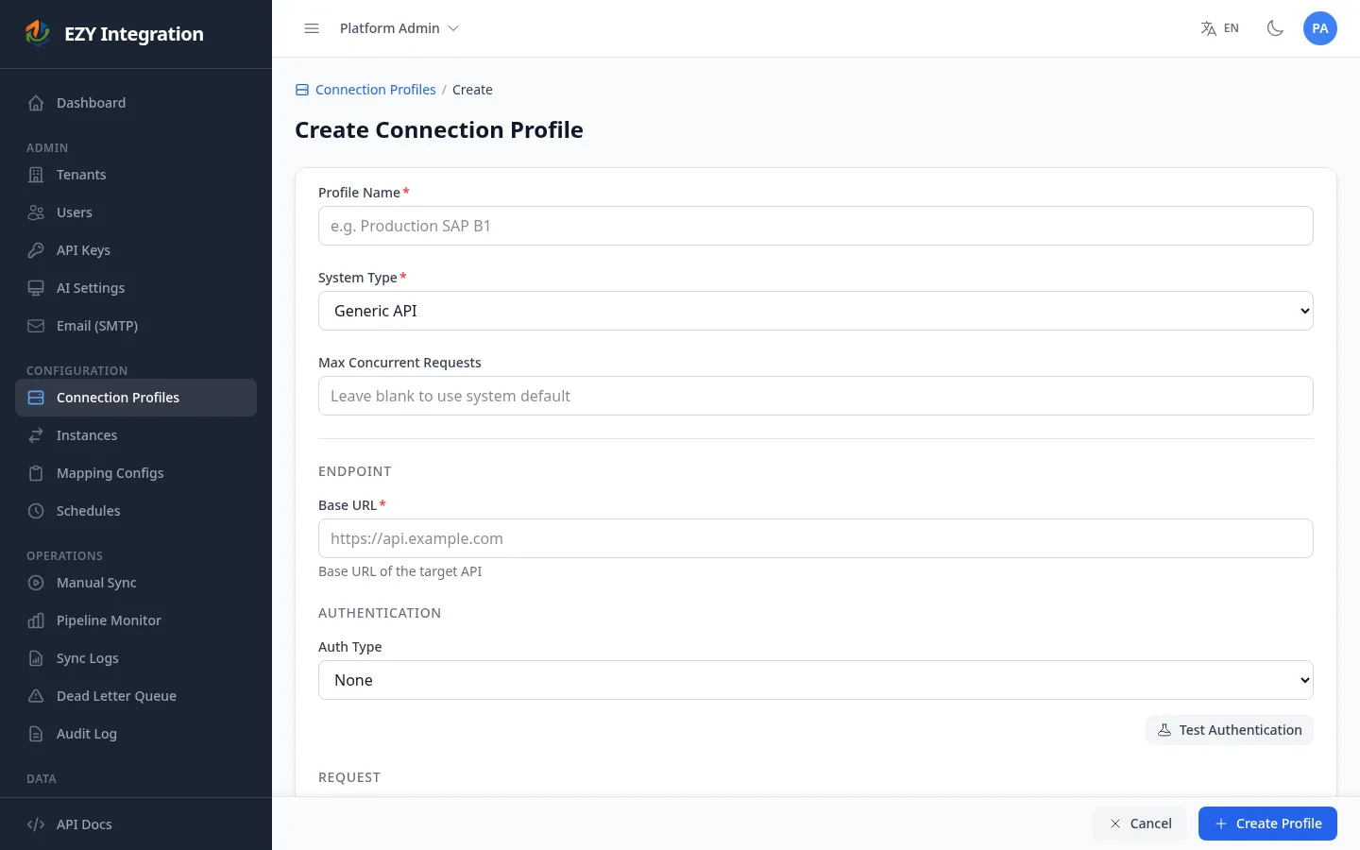Open the Dashboard home icon
This screenshot has height=850, width=1360.
pos(36,103)
